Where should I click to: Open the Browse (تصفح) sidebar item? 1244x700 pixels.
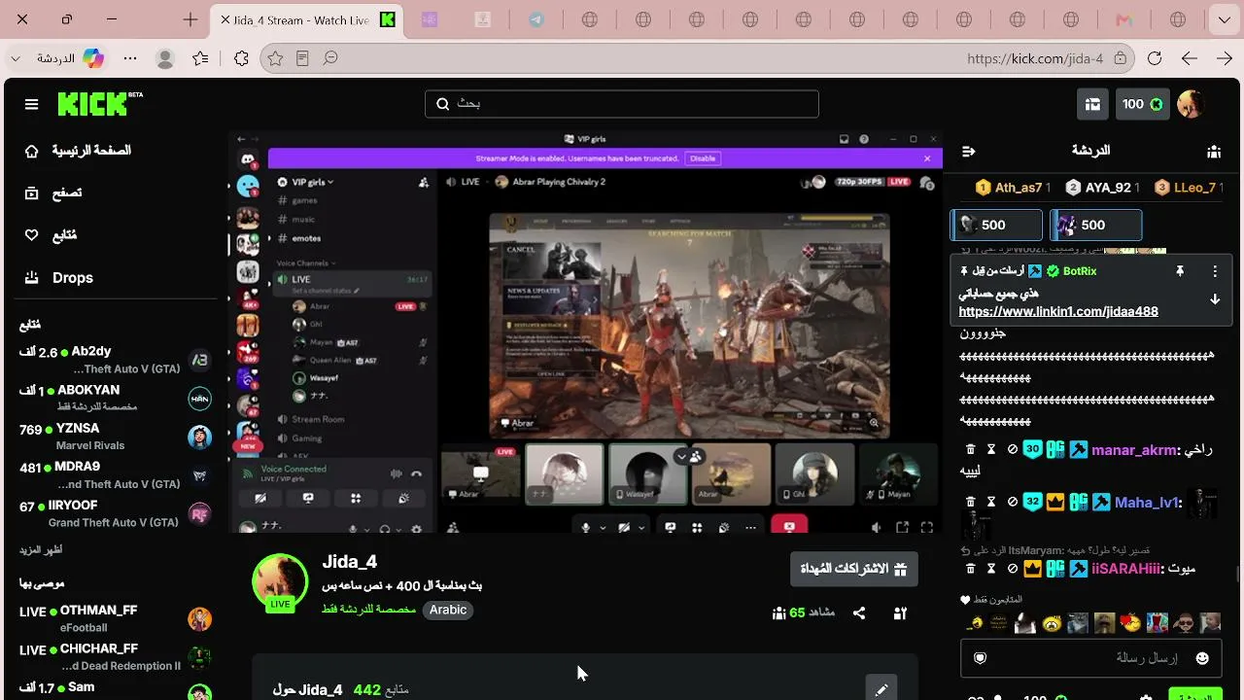pos(53,192)
